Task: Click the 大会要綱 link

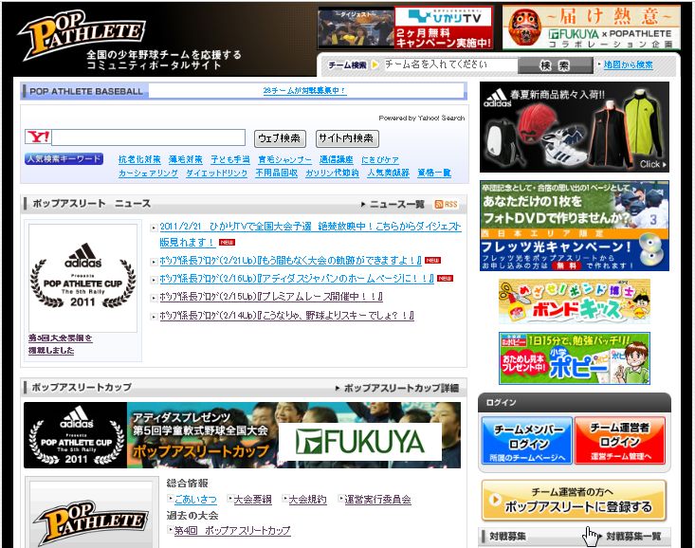Action: pos(252,500)
